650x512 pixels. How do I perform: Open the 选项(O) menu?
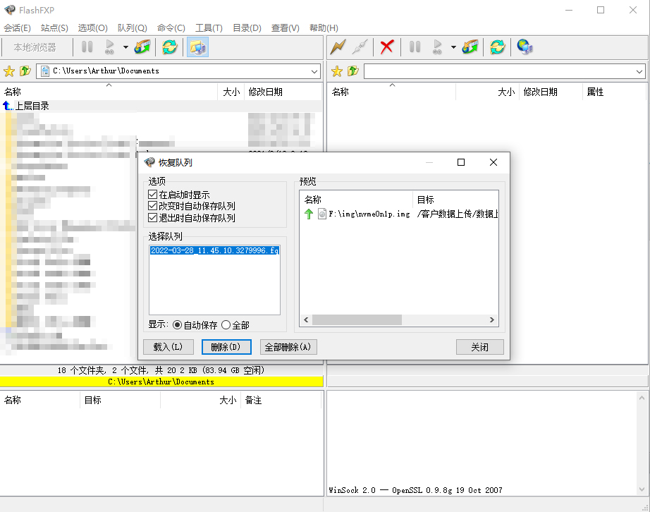pyautogui.click(x=93, y=28)
